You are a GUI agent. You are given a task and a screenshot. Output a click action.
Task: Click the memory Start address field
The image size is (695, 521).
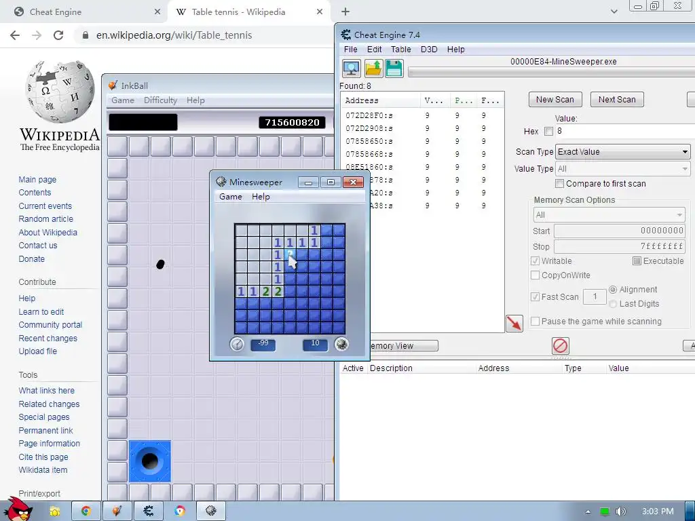click(x=620, y=231)
